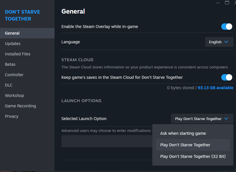Switch to Game Recording settings
The height and width of the screenshot is (172, 236).
point(20,106)
